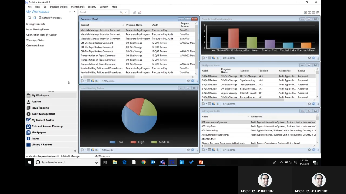Open the search options dropdown arrow
This screenshot has width=346, height=194.
click(125, 12)
